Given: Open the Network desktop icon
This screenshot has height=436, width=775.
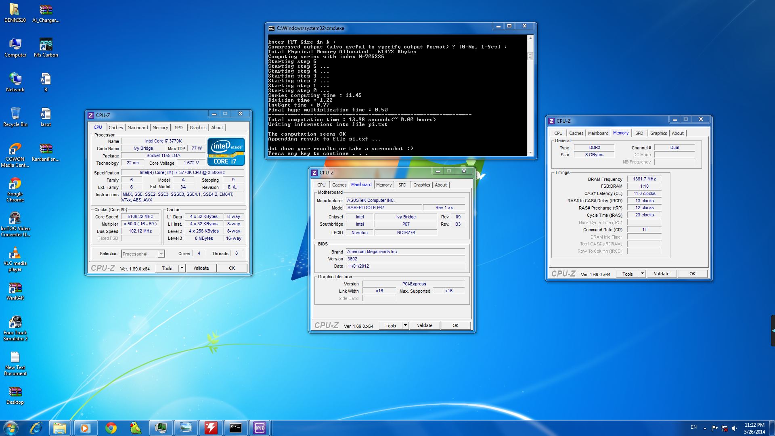Looking at the screenshot, I should pyautogui.click(x=15, y=82).
